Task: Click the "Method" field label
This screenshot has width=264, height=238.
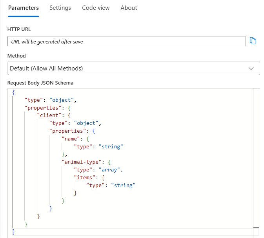Action: [x=16, y=56]
